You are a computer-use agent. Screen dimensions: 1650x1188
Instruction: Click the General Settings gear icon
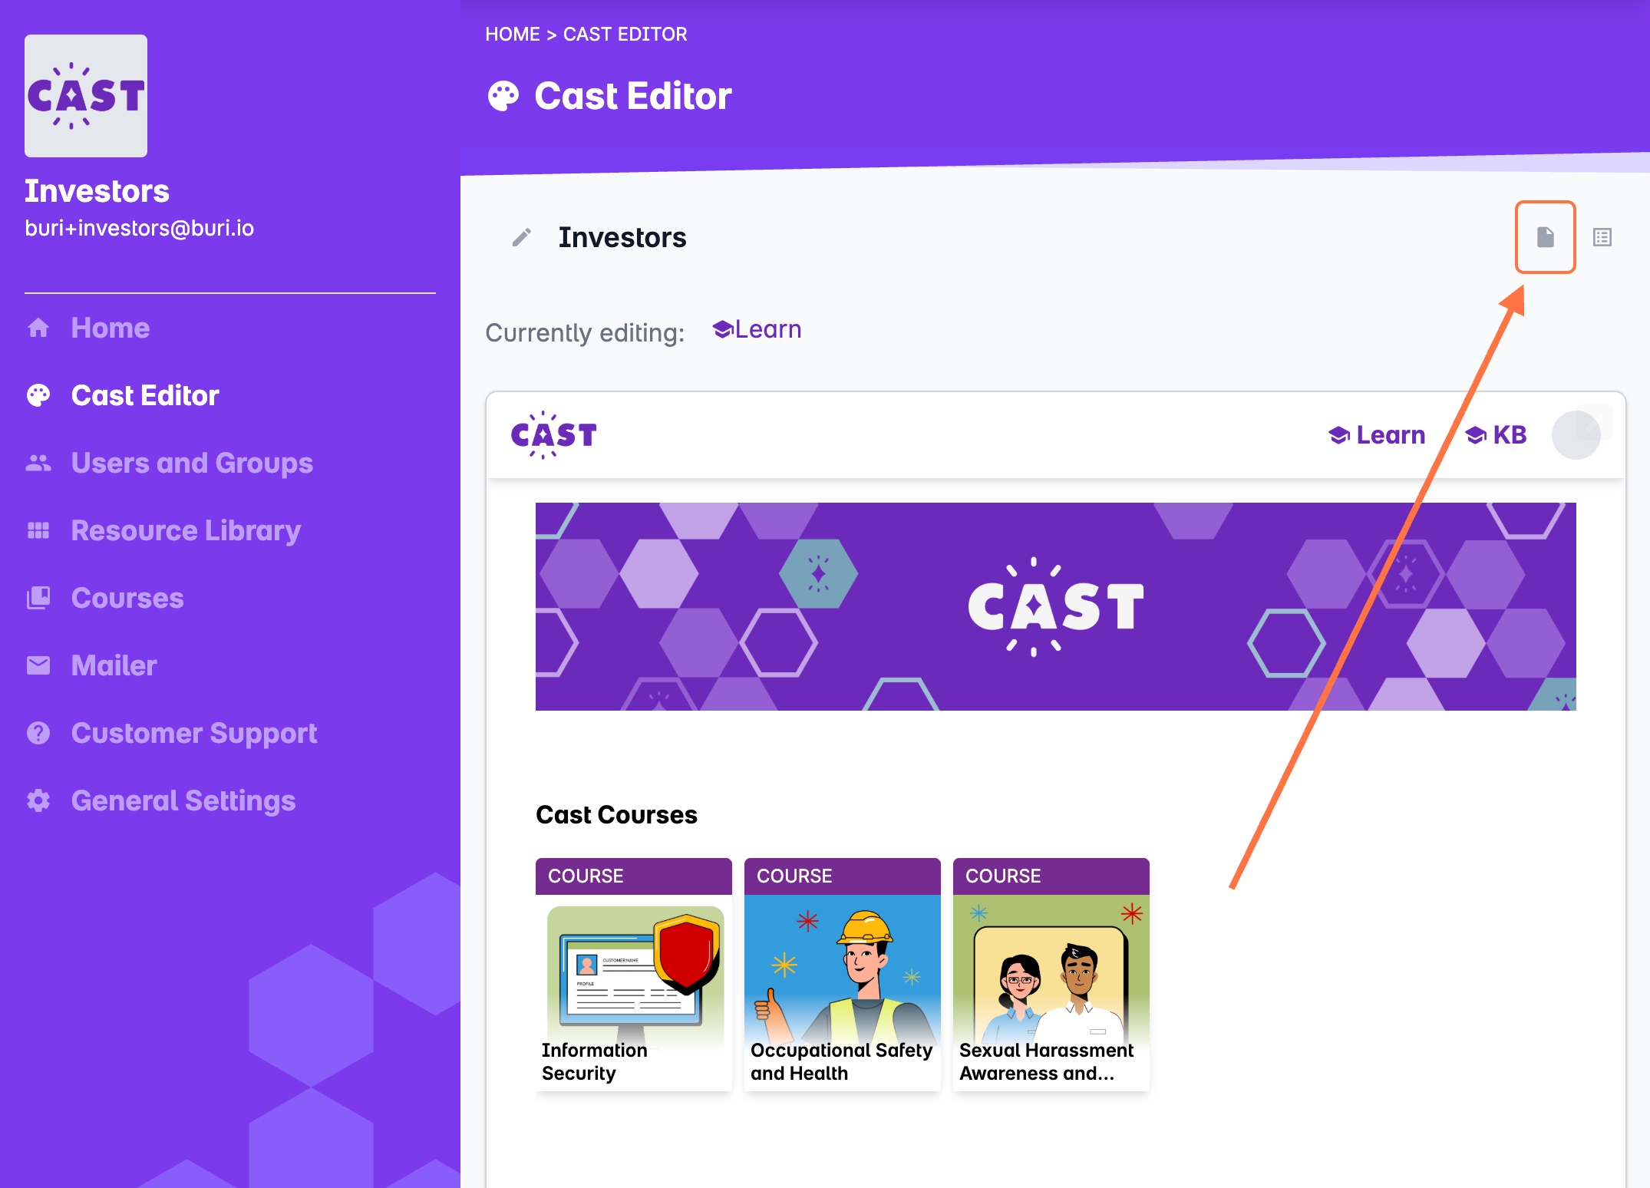click(x=38, y=801)
